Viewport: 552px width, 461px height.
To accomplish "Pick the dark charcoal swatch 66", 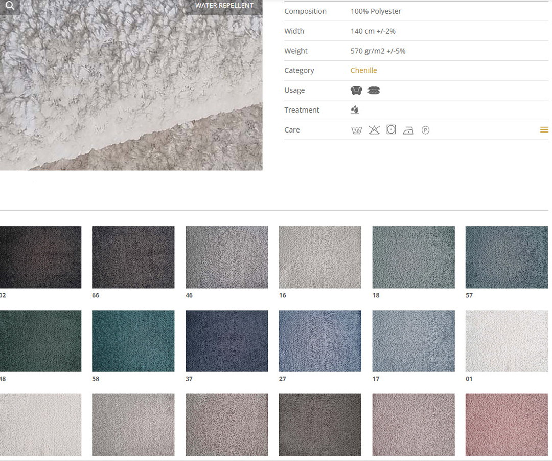I will coord(133,257).
